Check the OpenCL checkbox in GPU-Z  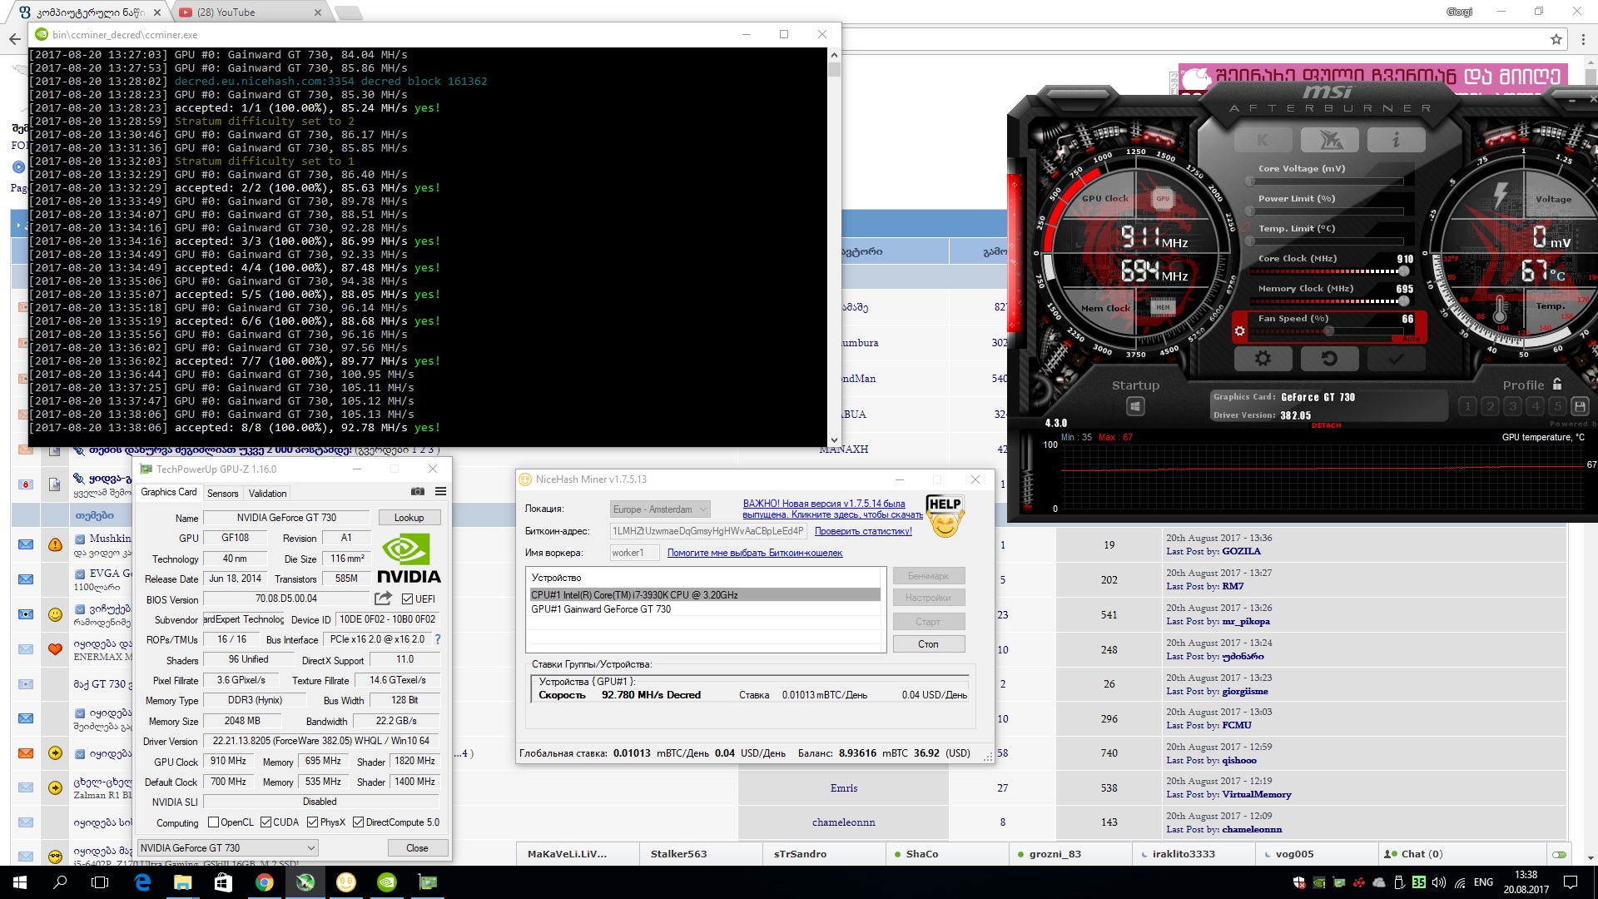click(214, 822)
